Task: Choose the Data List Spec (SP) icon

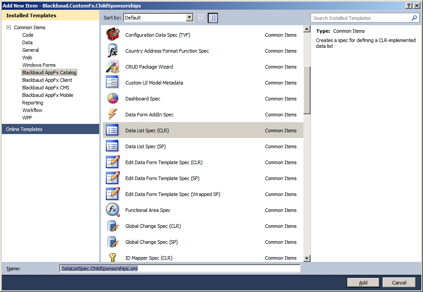Action: [x=112, y=146]
